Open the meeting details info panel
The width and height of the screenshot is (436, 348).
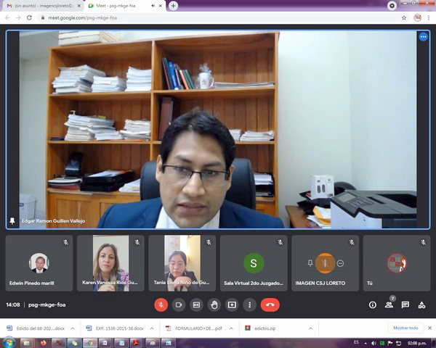coord(373,304)
